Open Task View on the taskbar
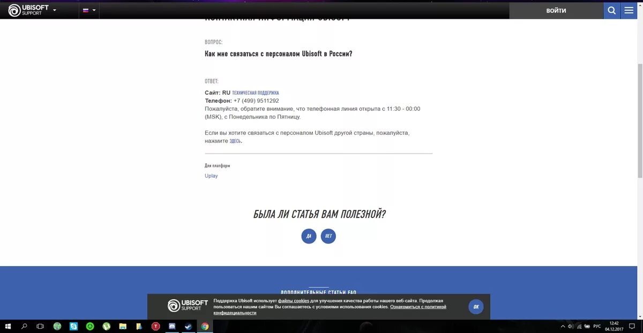643x333 pixels. [x=40, y=326]
